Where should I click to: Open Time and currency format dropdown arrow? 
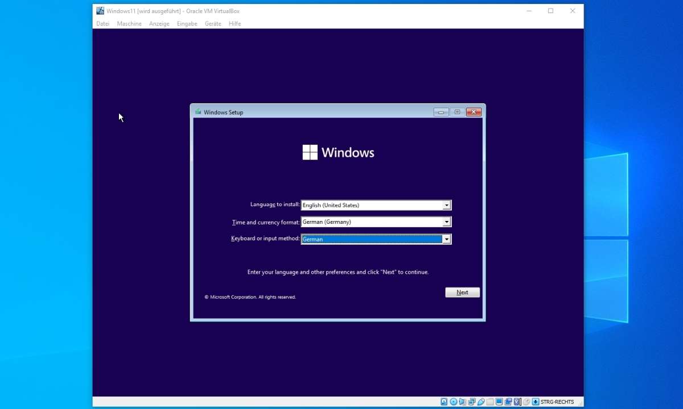[447, 222]
